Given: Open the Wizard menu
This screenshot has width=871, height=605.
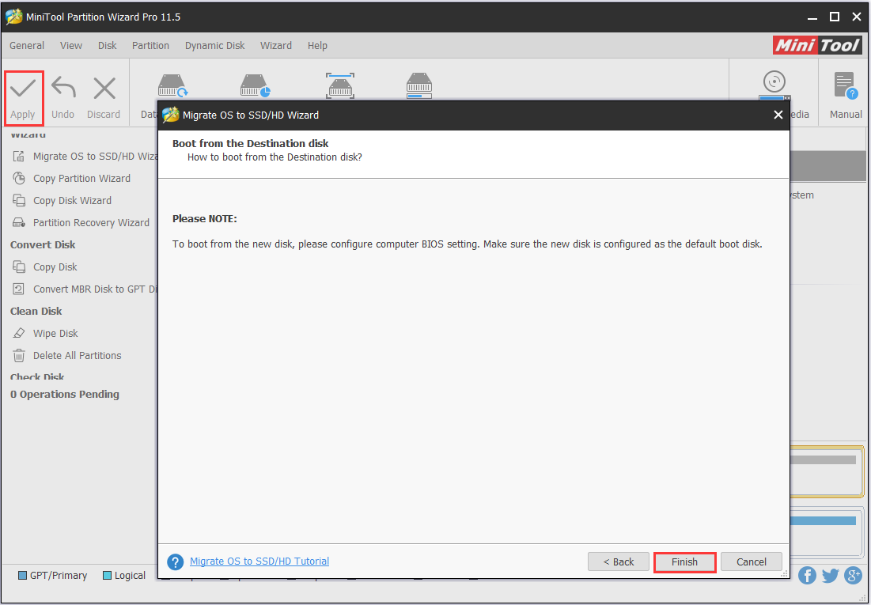Looking at the screenshot, I should (275, 45).
